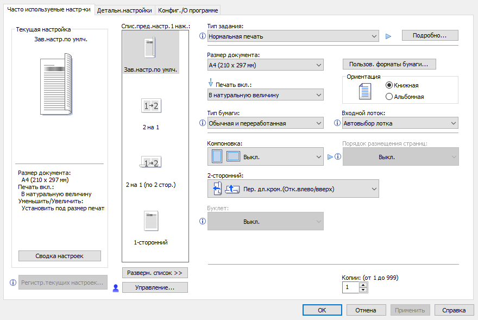
Task: Select the 1-сторонний preset icon
Action: click(150, 221)
